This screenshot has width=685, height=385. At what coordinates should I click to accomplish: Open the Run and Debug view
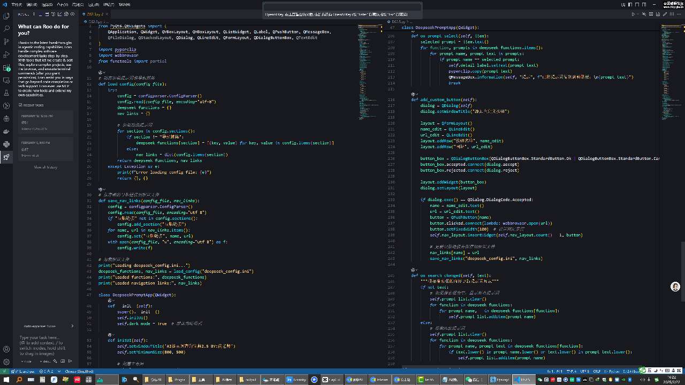[x=6, y=53]
